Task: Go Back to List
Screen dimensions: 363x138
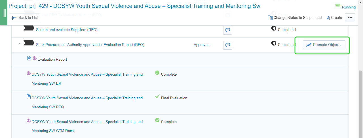Action: coord(25,17)
